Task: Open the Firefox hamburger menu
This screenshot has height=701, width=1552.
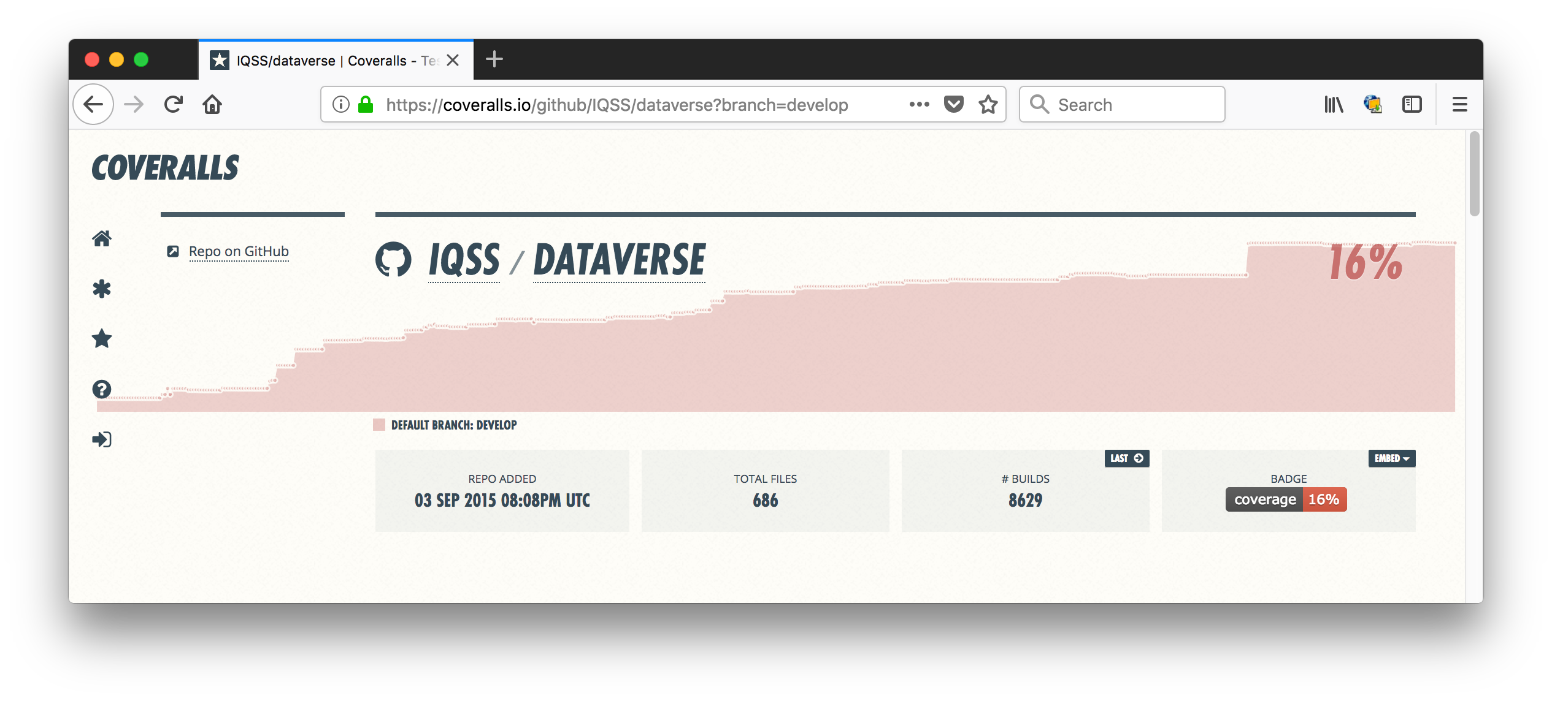Action: tap(1459, 105)
